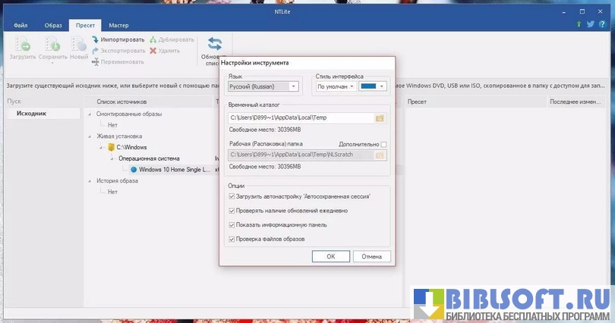Browse for the Временный каталог folder
This screenshot has height=323, width=615.
380,118
